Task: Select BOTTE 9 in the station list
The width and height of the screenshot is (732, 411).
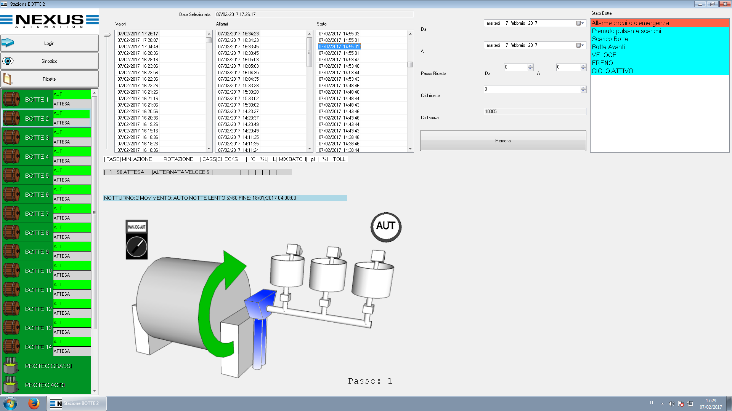Action: [x=37, y=252]
